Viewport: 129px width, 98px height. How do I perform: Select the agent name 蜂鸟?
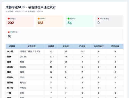click(x=9, y=72)
